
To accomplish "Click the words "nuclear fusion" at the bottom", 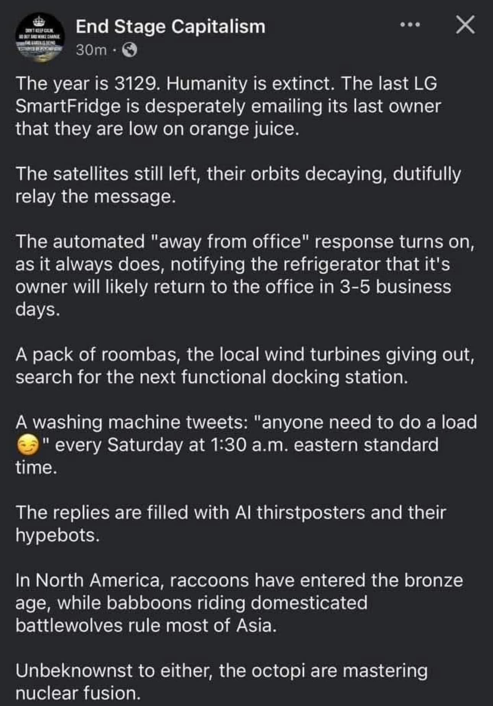I will [78, 693].
